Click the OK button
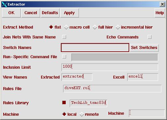The image size is (167, 120). coord(11,13)
